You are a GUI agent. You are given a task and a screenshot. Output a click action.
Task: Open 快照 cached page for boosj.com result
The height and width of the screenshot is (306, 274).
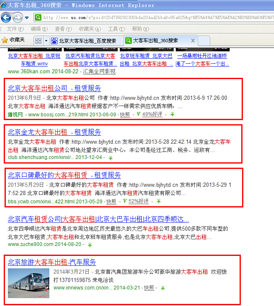click(x=125, y=115)
